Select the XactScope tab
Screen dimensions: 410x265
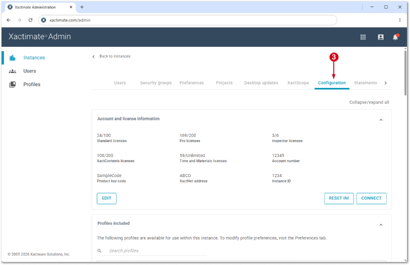(x=298, y=83)
